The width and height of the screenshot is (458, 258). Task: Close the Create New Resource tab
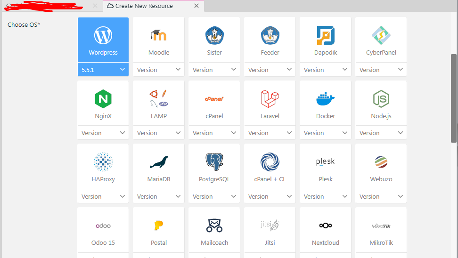click(196, 6)
